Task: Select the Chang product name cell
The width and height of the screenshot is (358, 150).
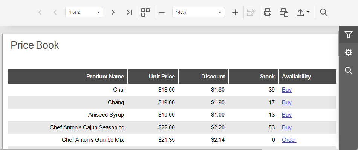Action: click(x=67, y=102)
